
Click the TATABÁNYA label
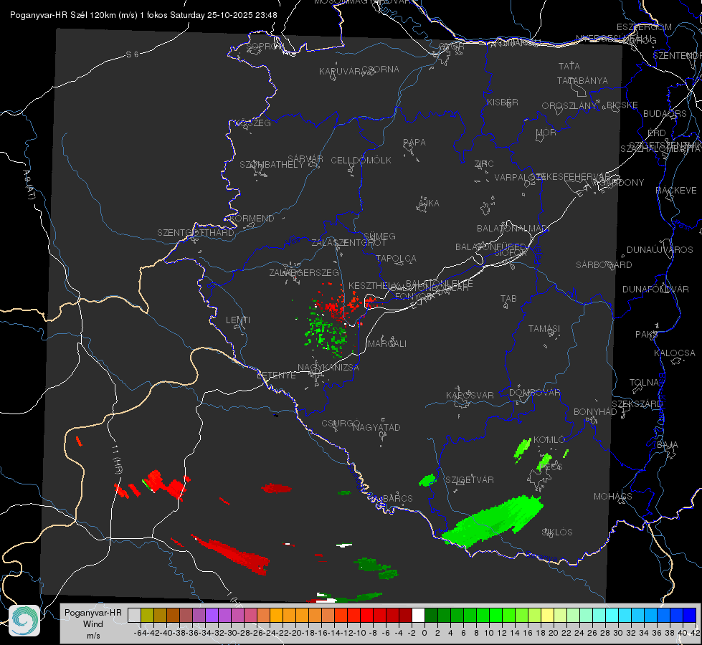(582, 80)
